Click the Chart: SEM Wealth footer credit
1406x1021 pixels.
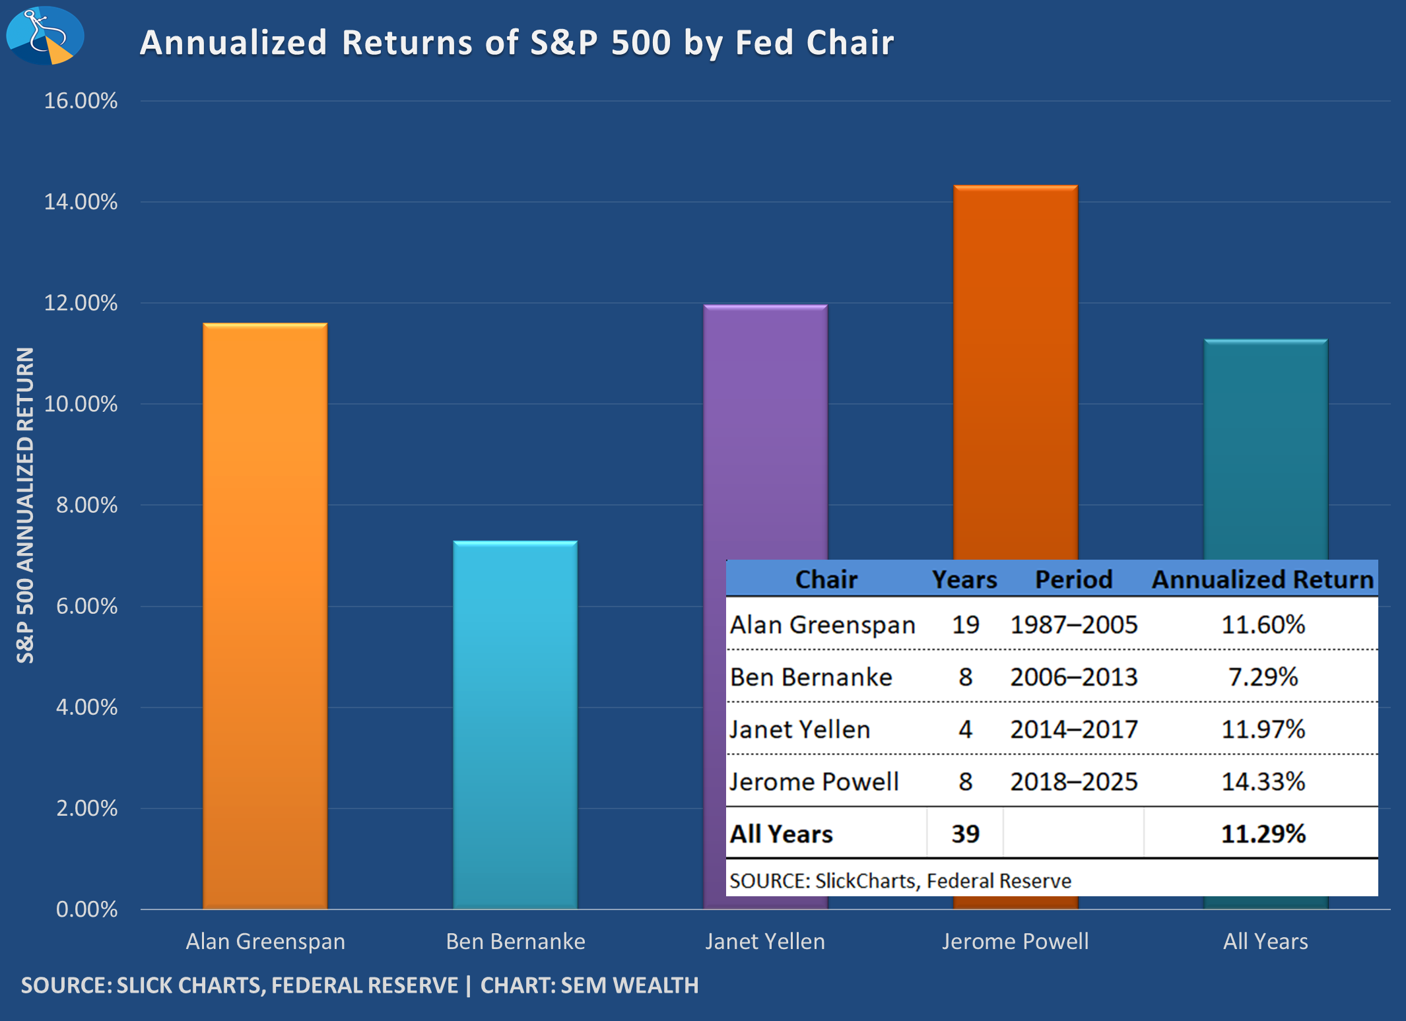(x=589, y=985)
